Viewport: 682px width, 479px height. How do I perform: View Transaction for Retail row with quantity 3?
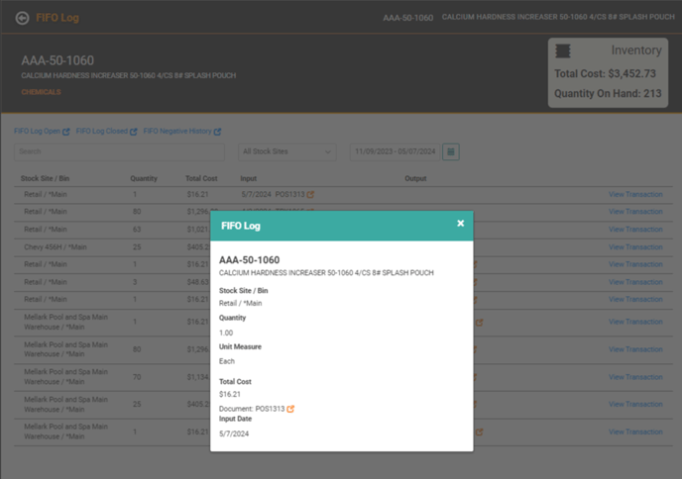coord(635,282)
